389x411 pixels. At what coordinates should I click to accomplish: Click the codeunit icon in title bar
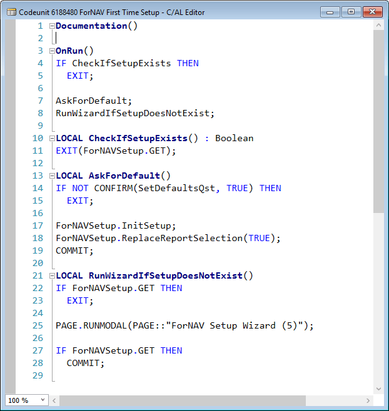point(11,11)
